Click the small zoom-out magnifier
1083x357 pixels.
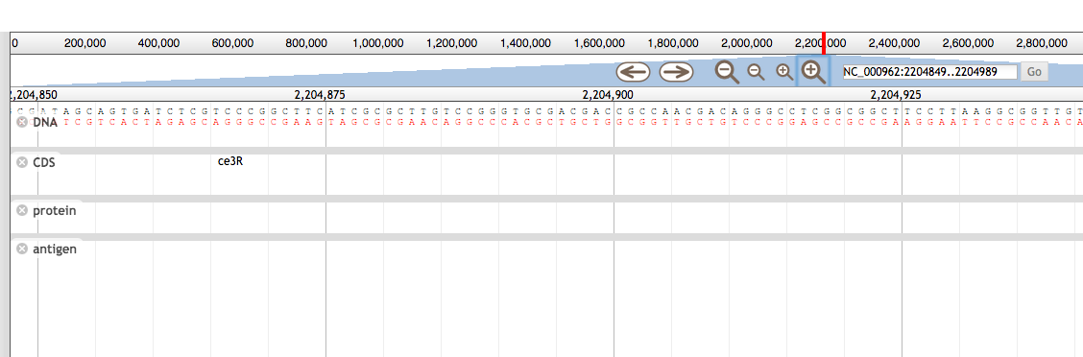click(x=757, y=72)
